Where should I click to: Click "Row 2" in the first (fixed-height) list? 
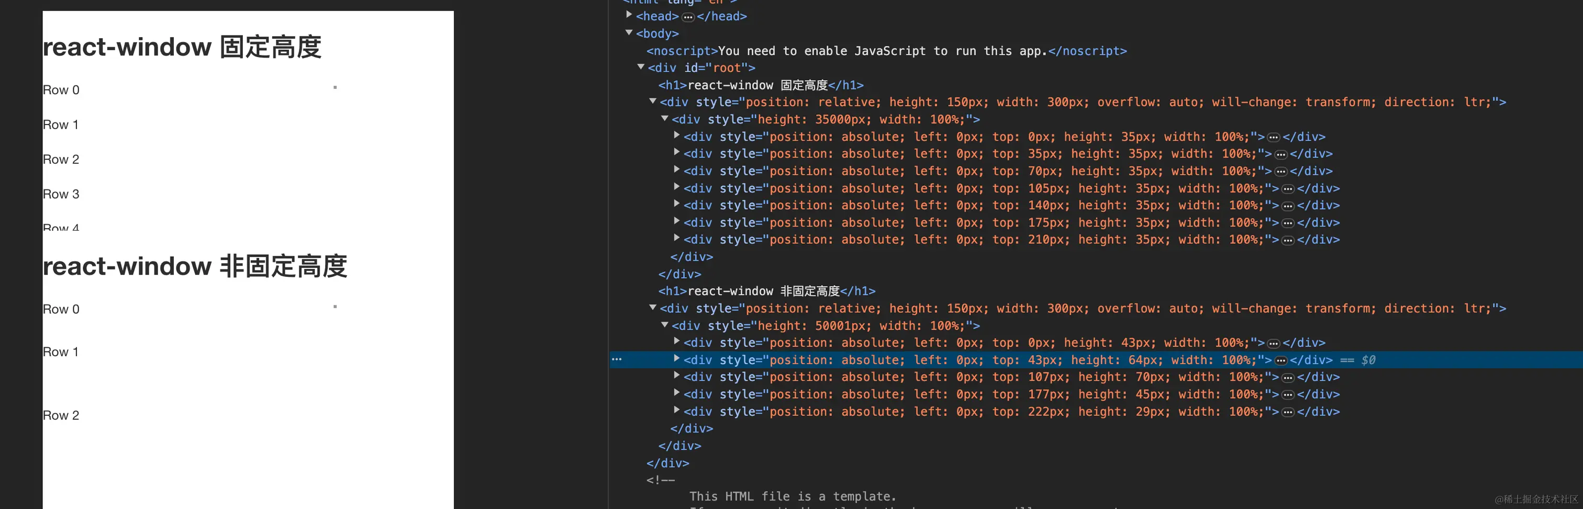pos(61,160)
